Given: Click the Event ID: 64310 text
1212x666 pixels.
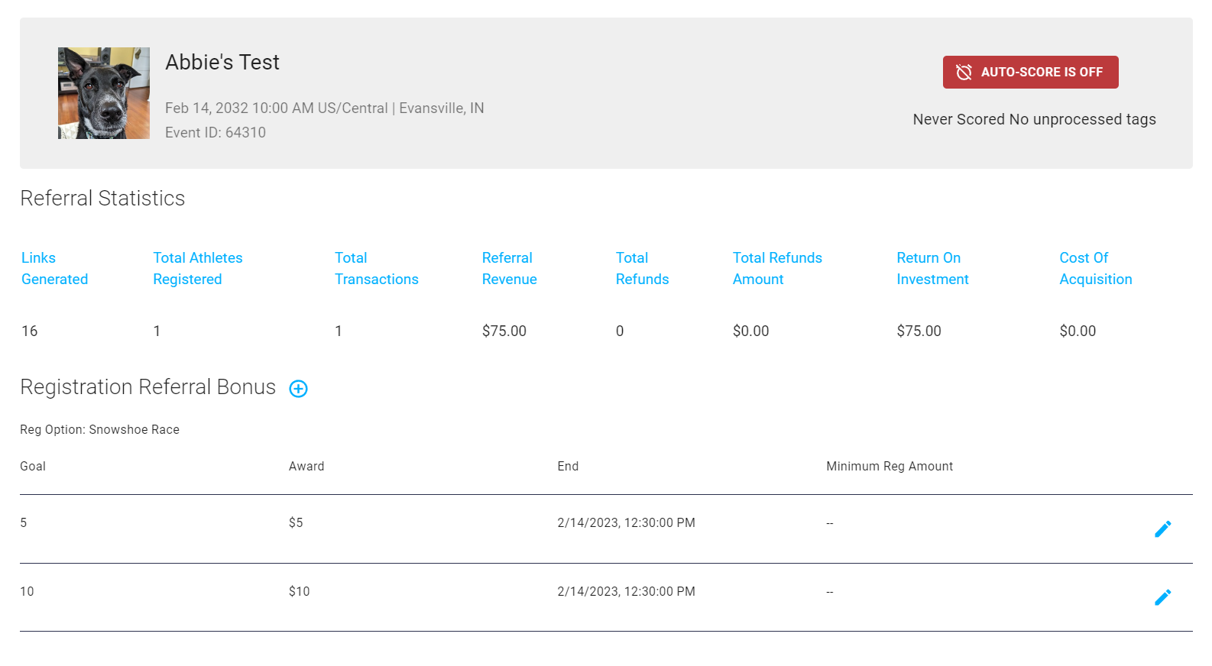Looking at the screenshot, I should tap(216, 132).
